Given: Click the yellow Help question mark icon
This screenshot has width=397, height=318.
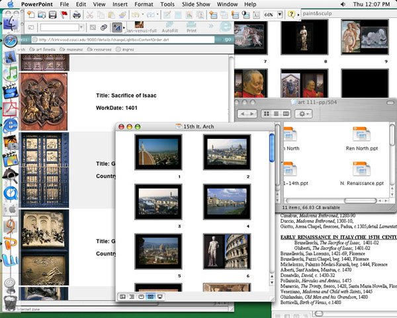Looking at the screenshot, I should pyautogui.click(x=291, y=15).
